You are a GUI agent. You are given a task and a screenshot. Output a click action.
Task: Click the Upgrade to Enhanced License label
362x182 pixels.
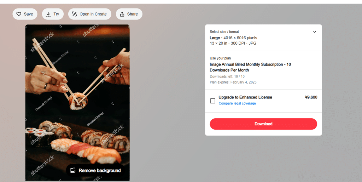[x=245, y=97]
